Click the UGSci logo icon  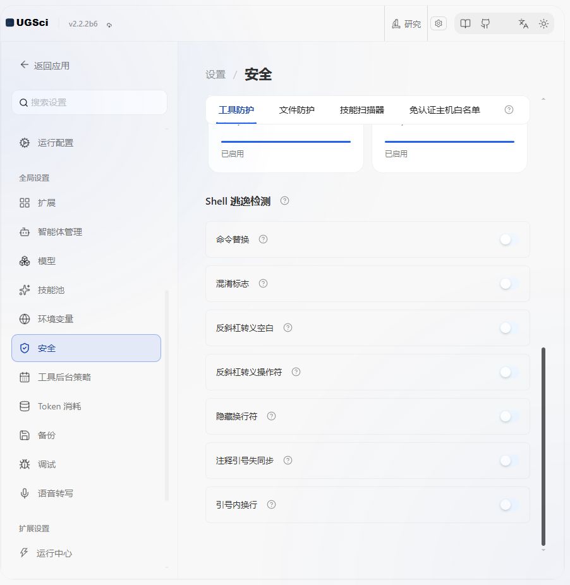pyautogui.click(x=9, y=23)
